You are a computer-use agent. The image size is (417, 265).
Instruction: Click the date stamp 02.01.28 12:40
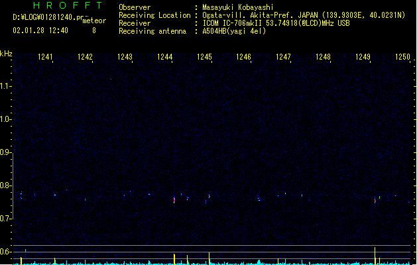click(40, 30)
